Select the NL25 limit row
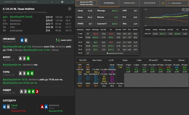 click(x=107, y=50)
